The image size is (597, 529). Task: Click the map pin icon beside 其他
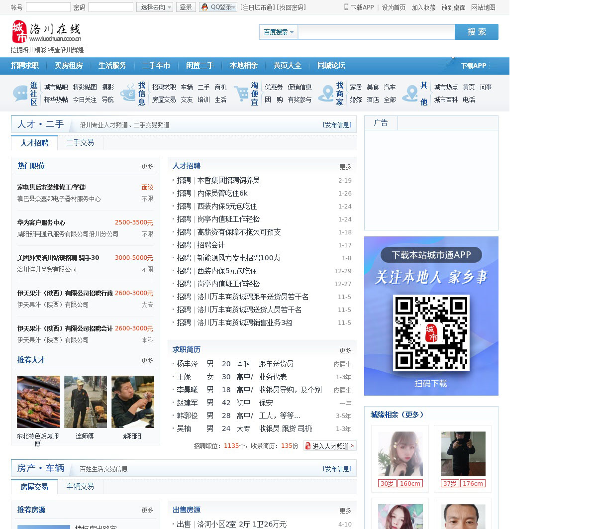pyautogui.click(x=410, y=93)
